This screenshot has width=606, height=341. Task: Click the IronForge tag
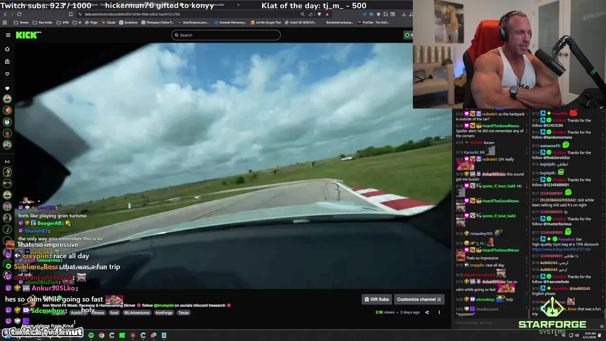(x=164, y=313)
